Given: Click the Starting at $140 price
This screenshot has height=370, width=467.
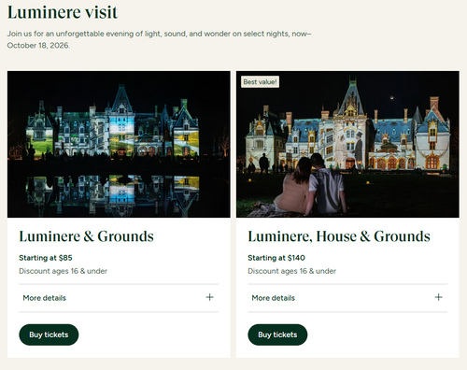Looking at the screenshot, I should point(276,258).
